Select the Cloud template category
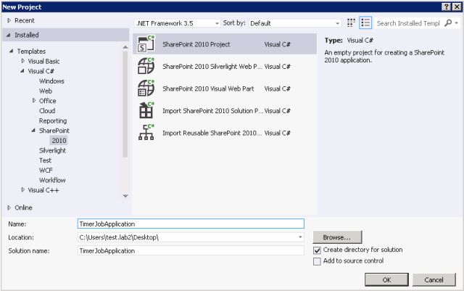This screenshot has width=464, height=291. pyautogui.click(x=47, y=110)
